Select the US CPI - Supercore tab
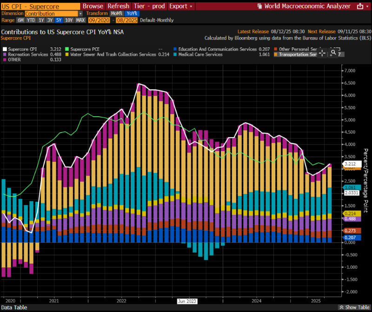The image size is (372, 312). coord(40,6)
